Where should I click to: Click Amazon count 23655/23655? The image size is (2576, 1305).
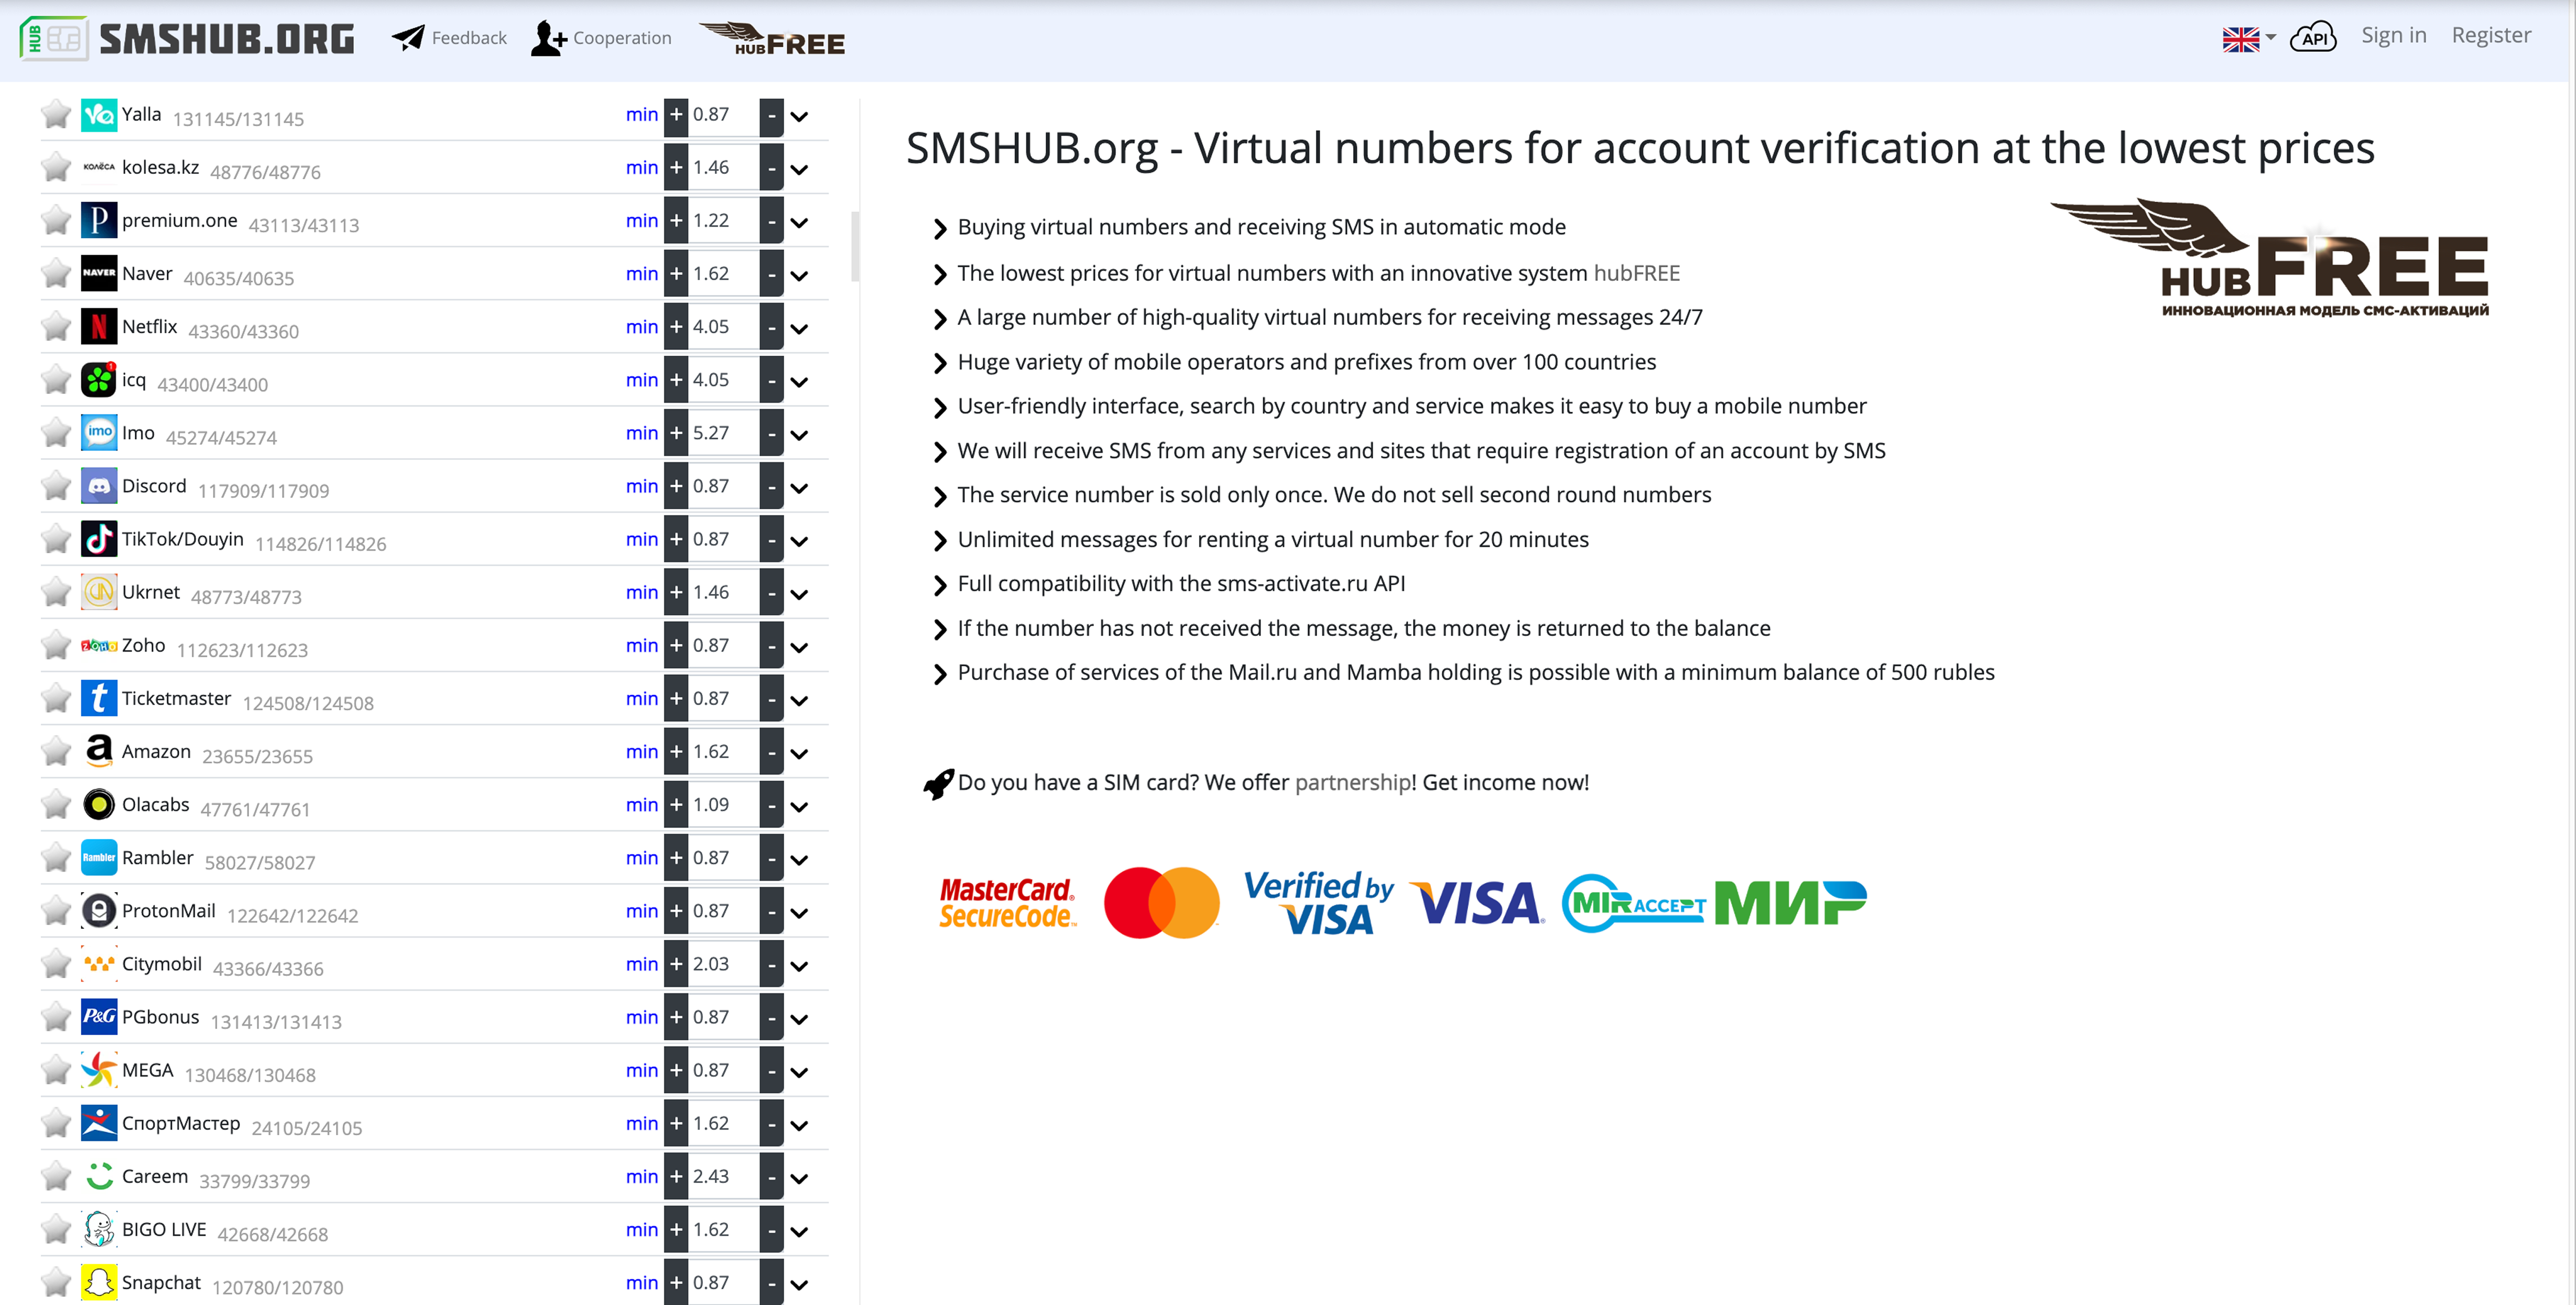(257, 756)
